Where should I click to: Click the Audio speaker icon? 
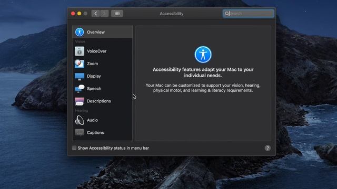(x=80, y=120)
